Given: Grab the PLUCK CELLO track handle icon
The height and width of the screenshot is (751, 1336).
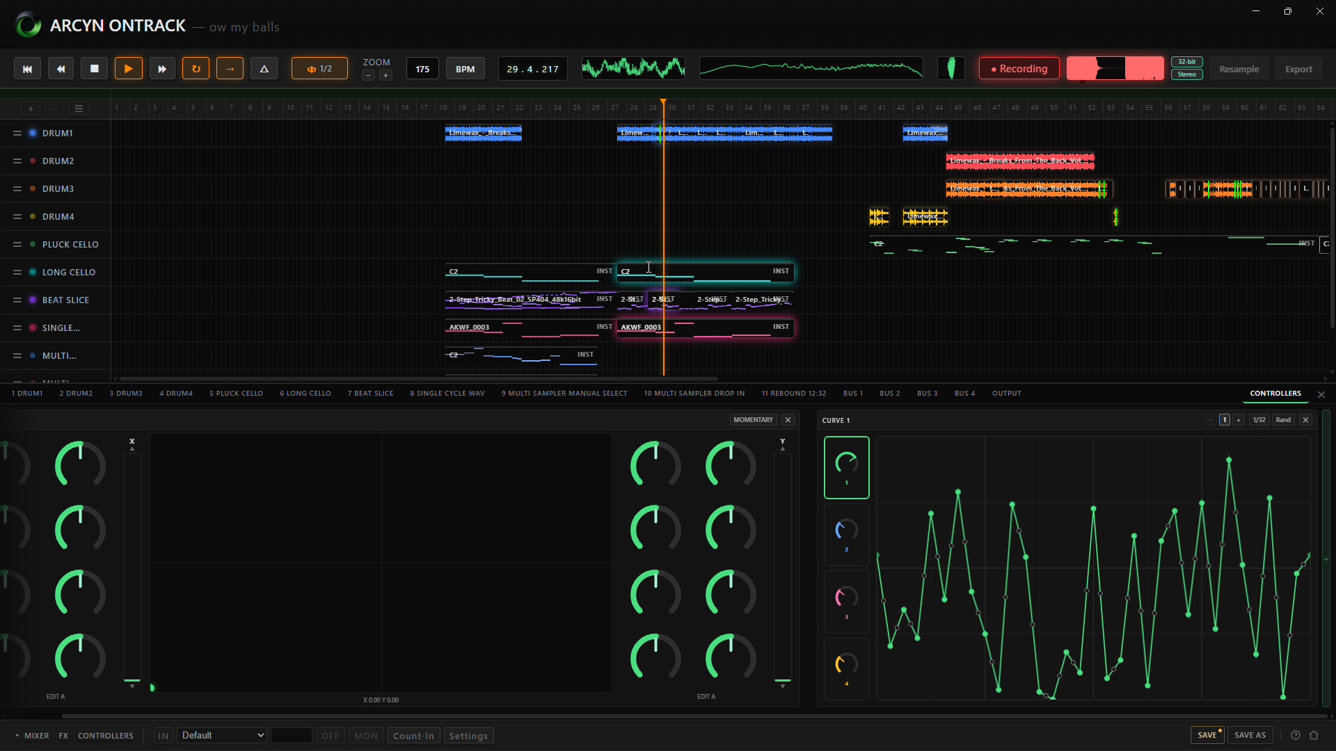Looking at the screenshot, I should [17, 244].
